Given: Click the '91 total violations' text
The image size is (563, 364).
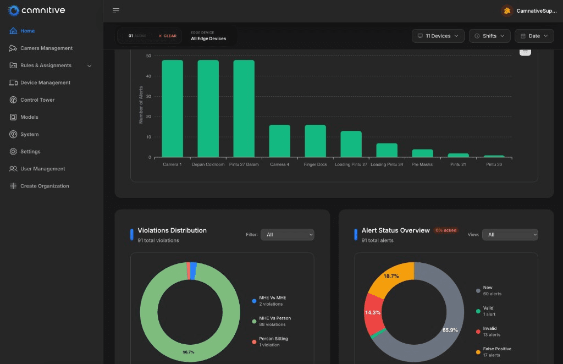Looking at the screenshot, I should click(158, 240).
